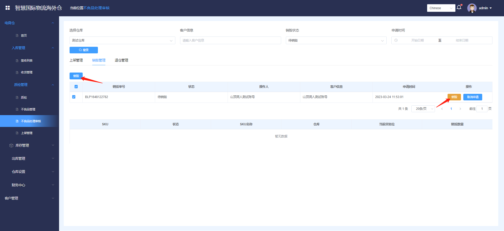This screenshot has width=504, height=231.
Task: Switch to the 上架管理 tab
Action: click(x=76, y=60)
